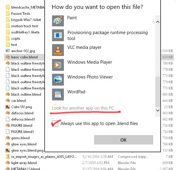The height and width of the screenshot is (170, 194).
Task: Select the file name light array.blend
Action: pyautogui.click(x=24, y=163)
